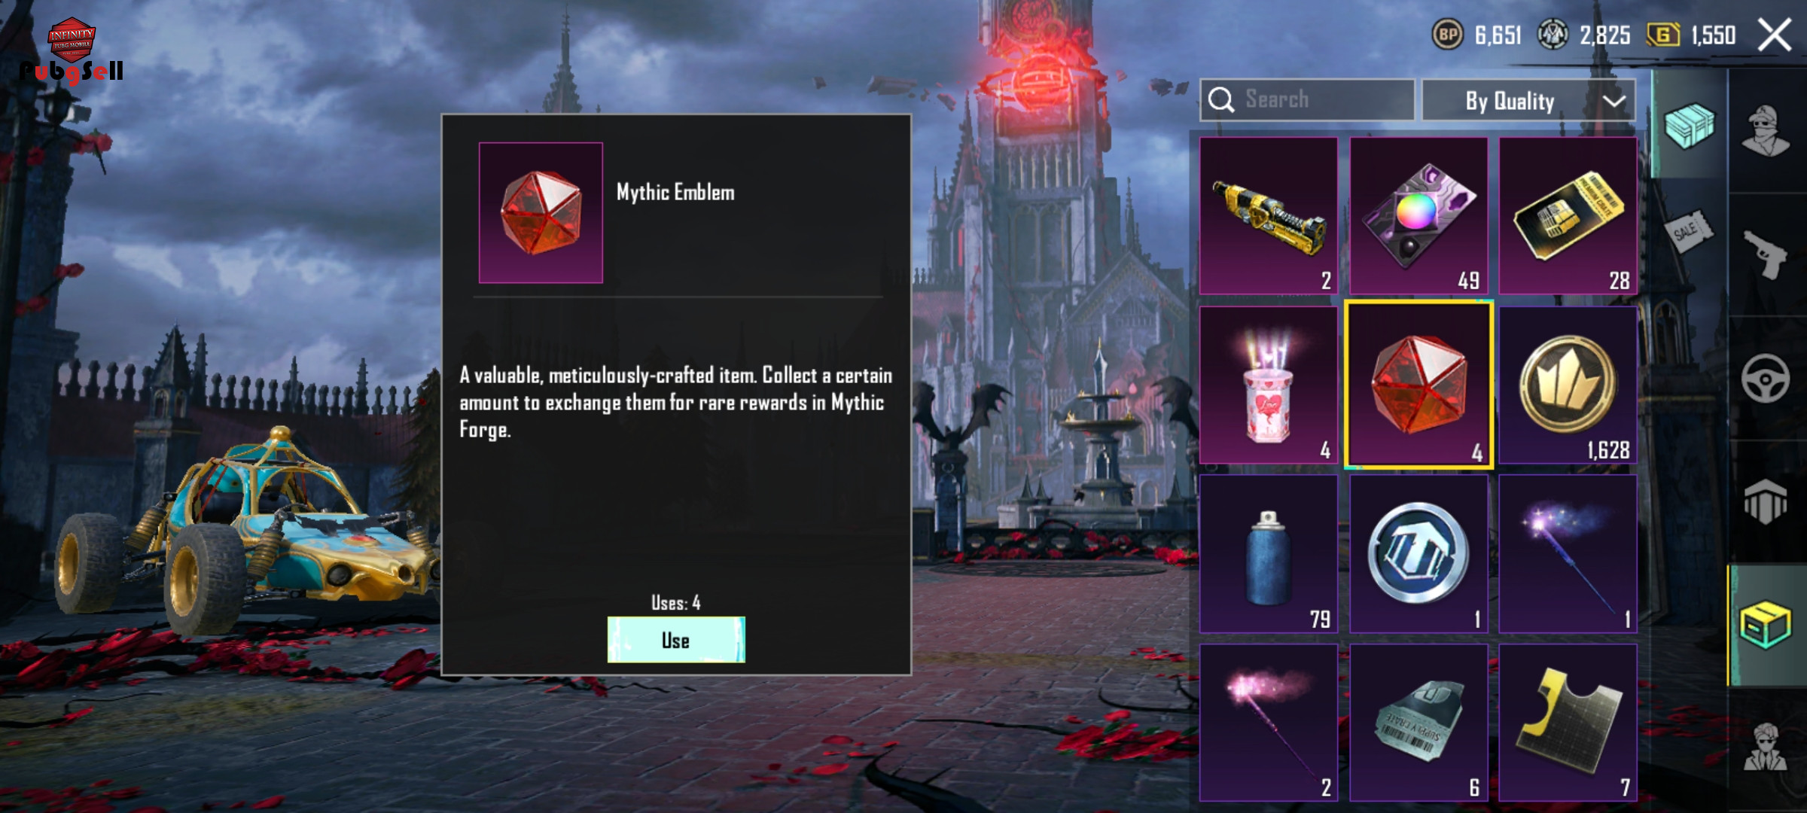
Task: Select the golden weapon skin item
Action: (x=1269, y=215)
